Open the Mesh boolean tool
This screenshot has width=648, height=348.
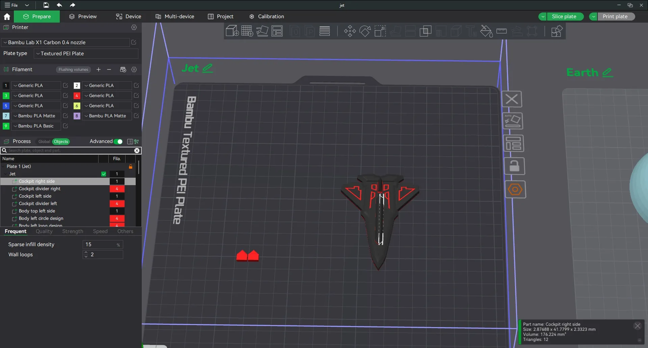pyautogui.click(x=425, y=31)
